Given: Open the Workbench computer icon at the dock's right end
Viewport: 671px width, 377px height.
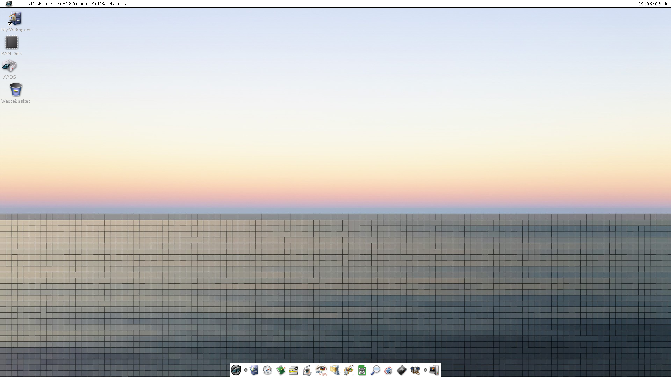Looking at the screenshot, I should pos(434,370).
